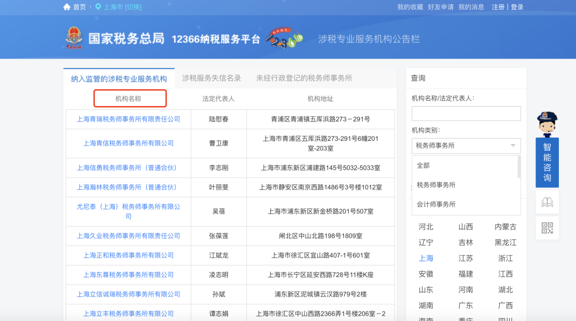
Task: Select the 内蒙古 region
Action: click(x=506, y=227)
